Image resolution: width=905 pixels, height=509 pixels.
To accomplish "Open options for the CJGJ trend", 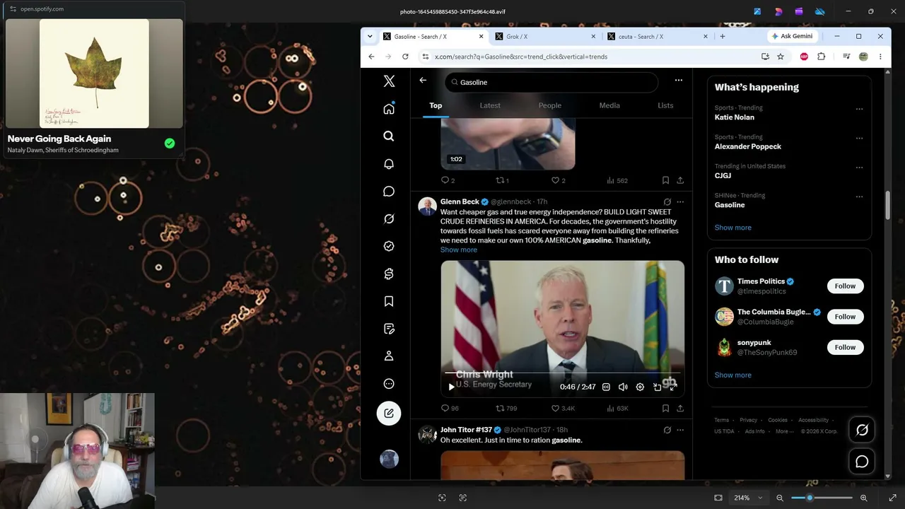I will [x=859, y=168].
